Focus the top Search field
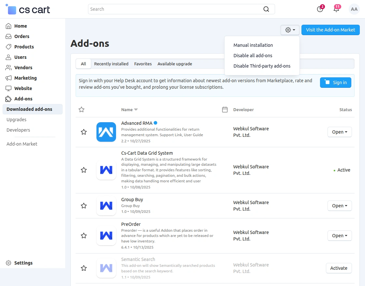Viewport: 365px width, 286px height. coord(176,9)
